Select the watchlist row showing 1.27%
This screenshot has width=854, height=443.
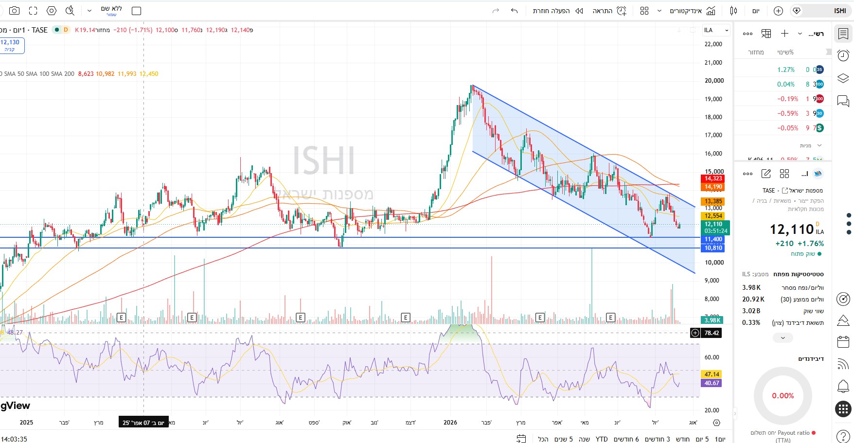[x=783, y=70]
